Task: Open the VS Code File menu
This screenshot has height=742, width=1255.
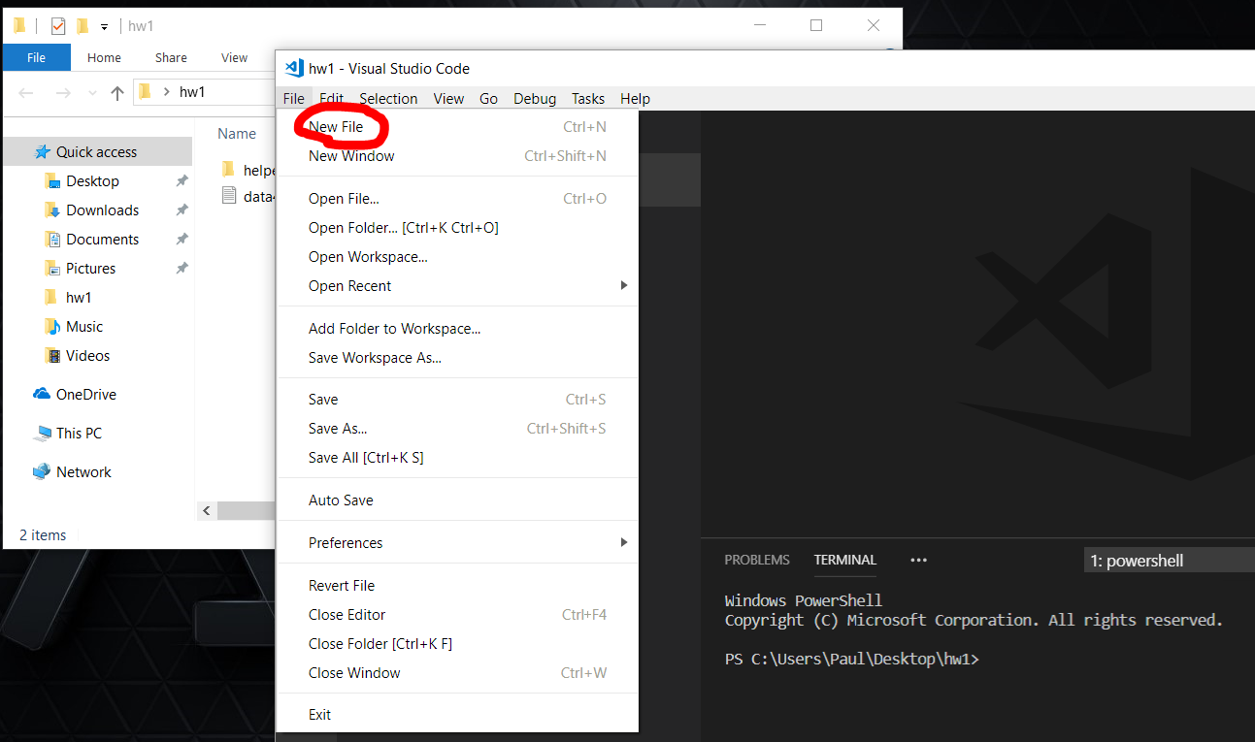Action: click(294, 99)
